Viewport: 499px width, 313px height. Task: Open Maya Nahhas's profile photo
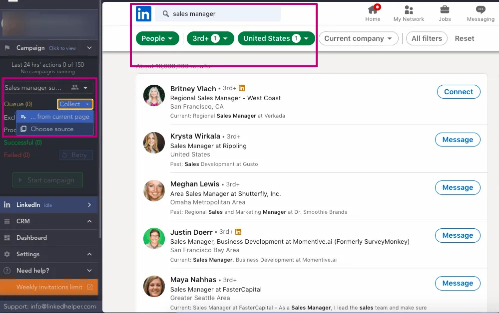(x=154, y=286)
